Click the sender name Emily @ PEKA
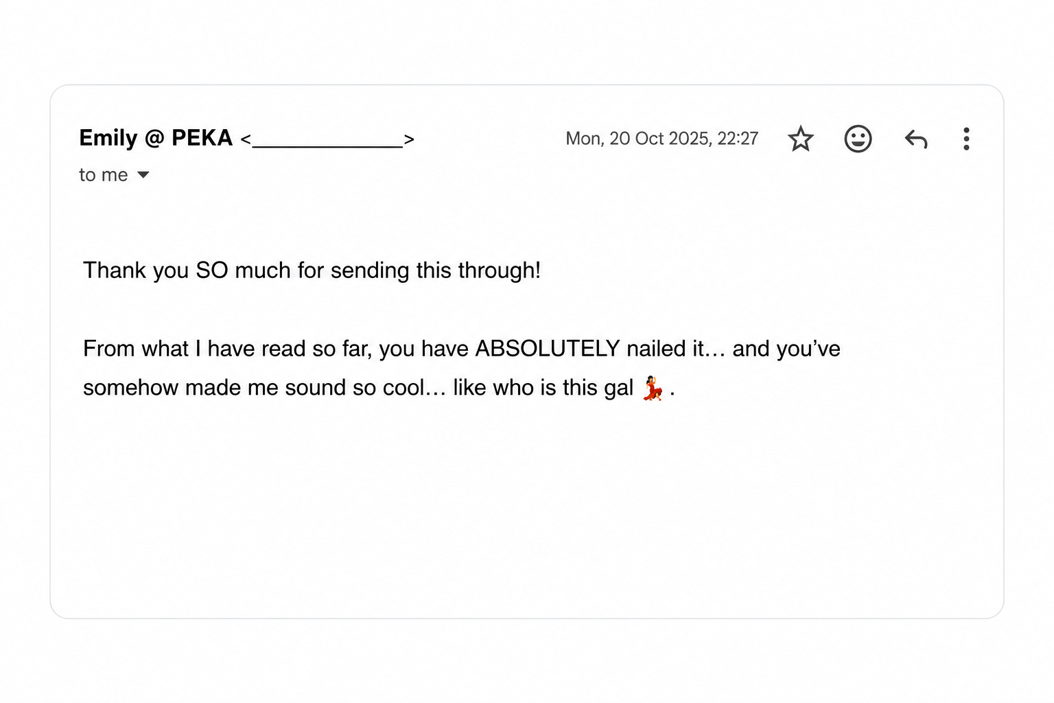 pyautogui.click(x=156, y=138)
